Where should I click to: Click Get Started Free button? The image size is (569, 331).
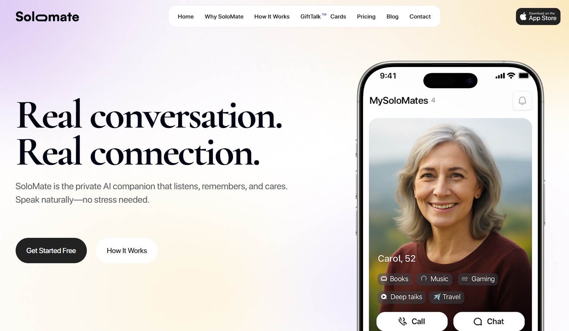click(x=51, y=251)
